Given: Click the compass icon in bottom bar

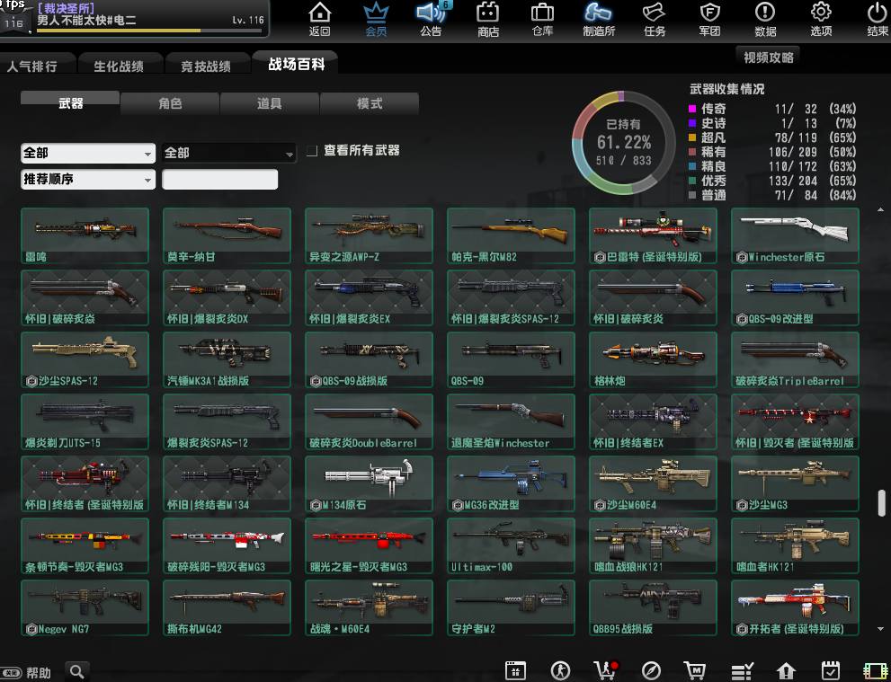Looking at the screenshot, I should coord(651,670).
